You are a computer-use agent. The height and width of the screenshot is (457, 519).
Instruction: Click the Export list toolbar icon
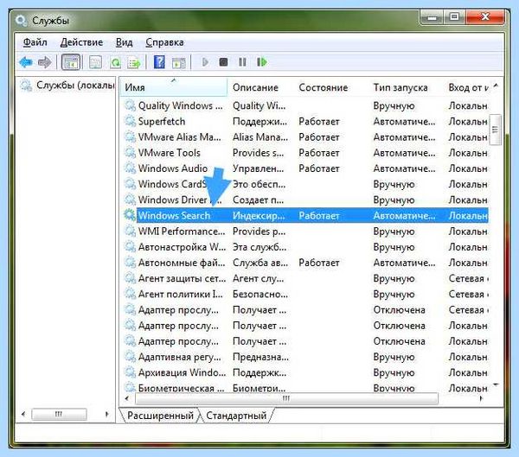[134, 62]
